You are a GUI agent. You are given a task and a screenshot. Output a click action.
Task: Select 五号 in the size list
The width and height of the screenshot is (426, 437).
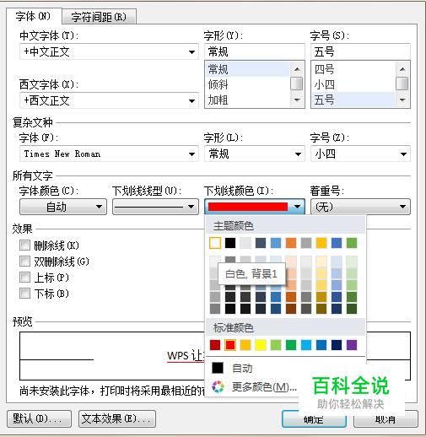[353, 100]
